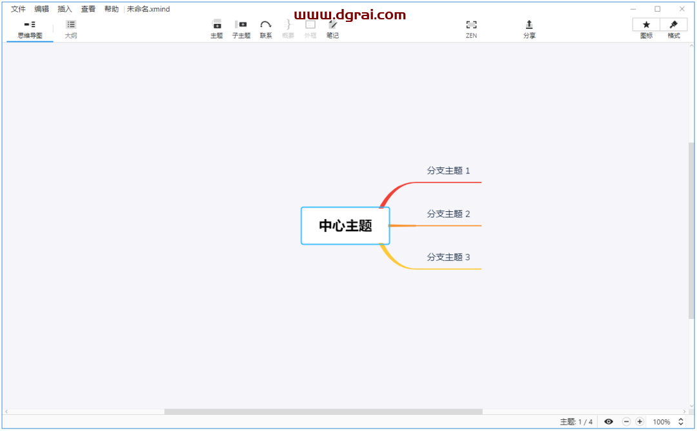
Task: Click the 概要 summary tool
Action: tap(288, 29)
